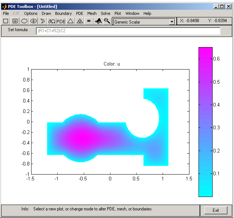The image size is (234, 218).
Task: Select the draw rectangle tool
Action: point(6,21)
